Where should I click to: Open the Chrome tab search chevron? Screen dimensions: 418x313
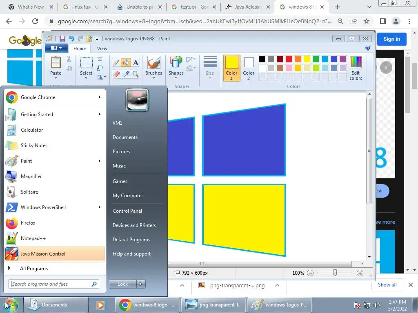point(369,7)
